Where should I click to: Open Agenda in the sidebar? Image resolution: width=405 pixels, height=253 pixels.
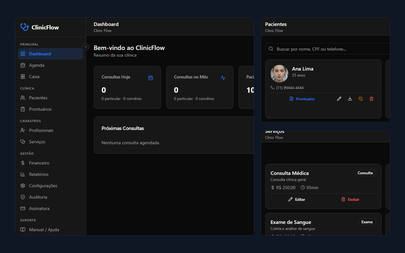coord(50,65)
